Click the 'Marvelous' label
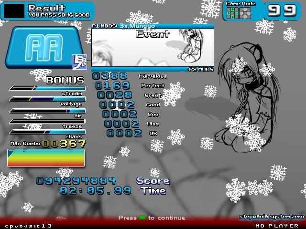Viewport: 306px width, 229px height. (x=153, y=76)
